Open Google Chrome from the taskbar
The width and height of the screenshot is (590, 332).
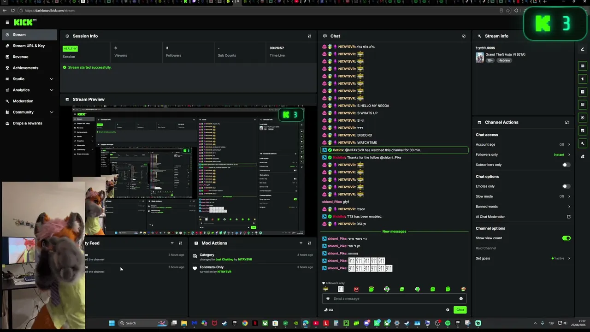(245, 323)
